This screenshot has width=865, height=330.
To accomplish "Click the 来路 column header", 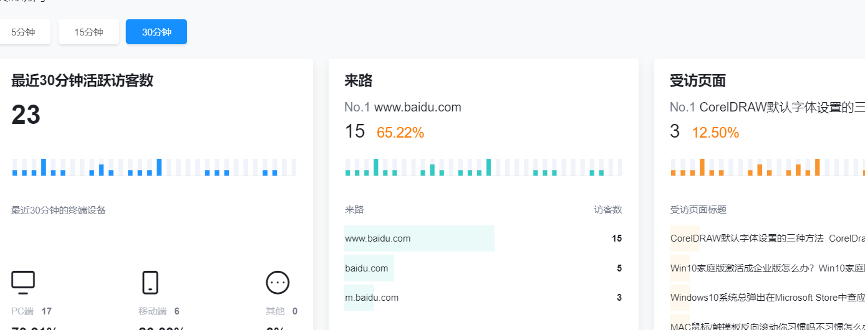I will tap(354, 210).
